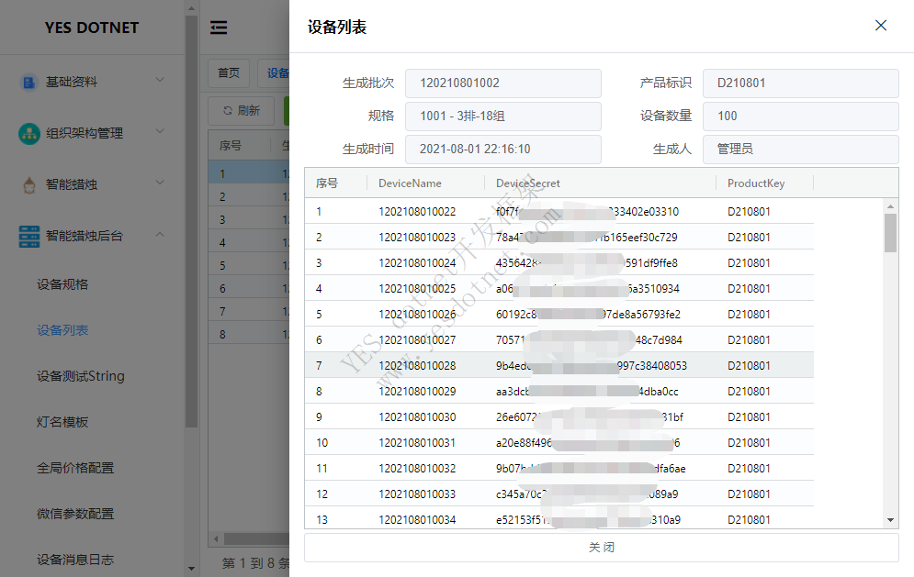The image size is (914, 577).
Task: Click the 产品标识 input field
Action: (800, 83)
